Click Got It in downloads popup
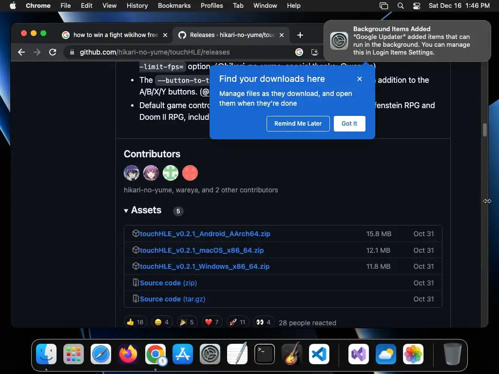 click(349, 123)
